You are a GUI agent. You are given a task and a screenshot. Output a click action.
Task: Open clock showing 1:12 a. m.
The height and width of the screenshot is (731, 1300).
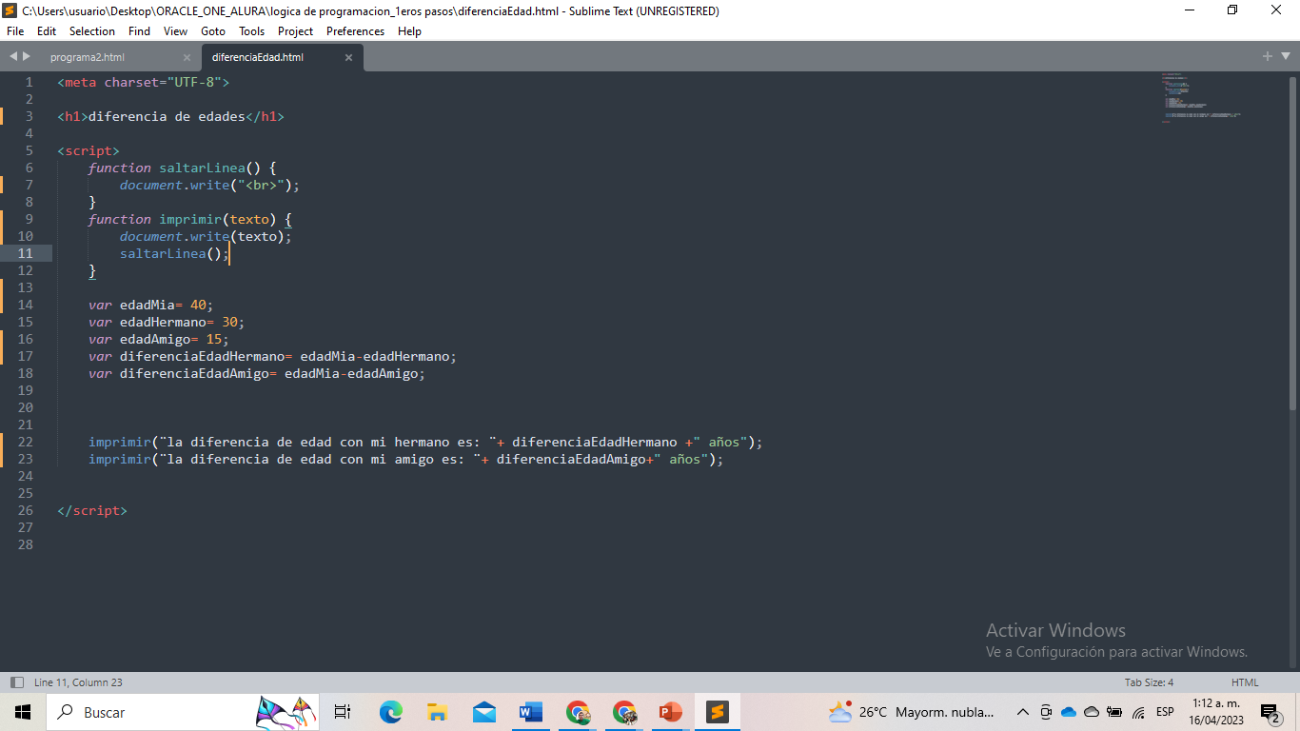pos(1218,712)
